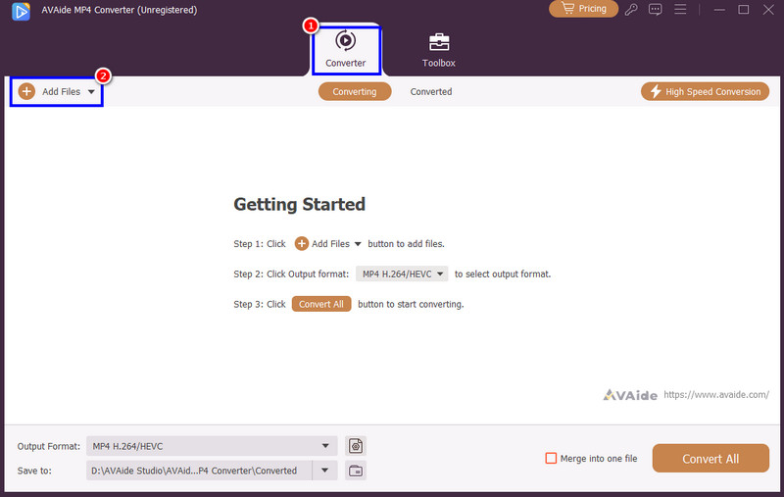Open the hamburger menu icon
The image size is (784, 497).
tap(679, 10)
